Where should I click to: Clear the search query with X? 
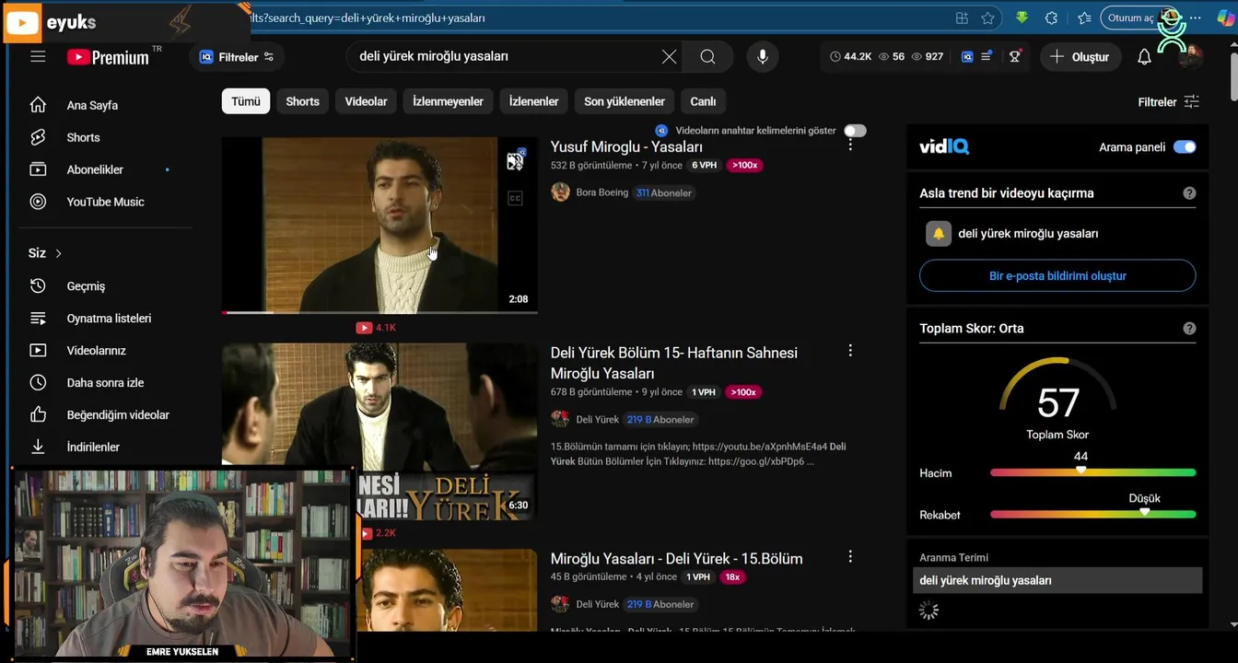point(669,57)
